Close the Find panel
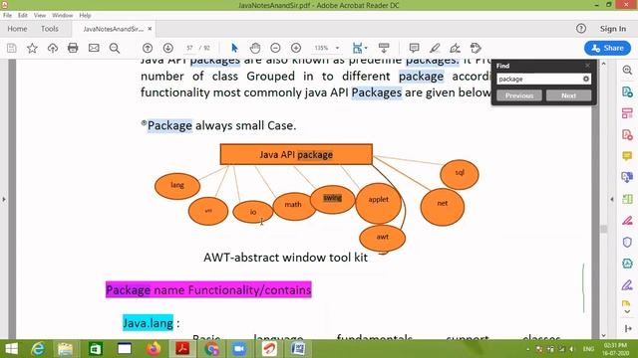Screen dimensions: 638x358 587,66
